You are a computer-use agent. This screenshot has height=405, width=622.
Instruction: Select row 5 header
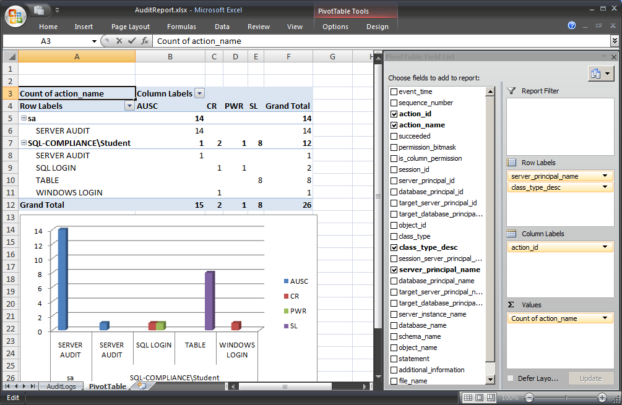coord(11,118)
